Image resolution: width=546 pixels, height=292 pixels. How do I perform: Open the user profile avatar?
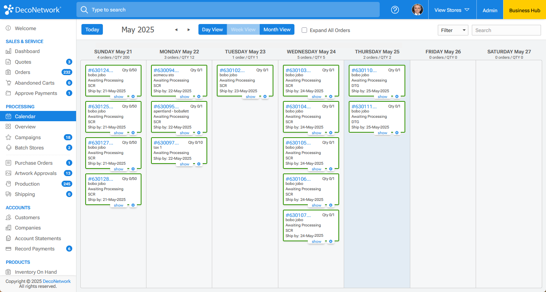point(418,10)
